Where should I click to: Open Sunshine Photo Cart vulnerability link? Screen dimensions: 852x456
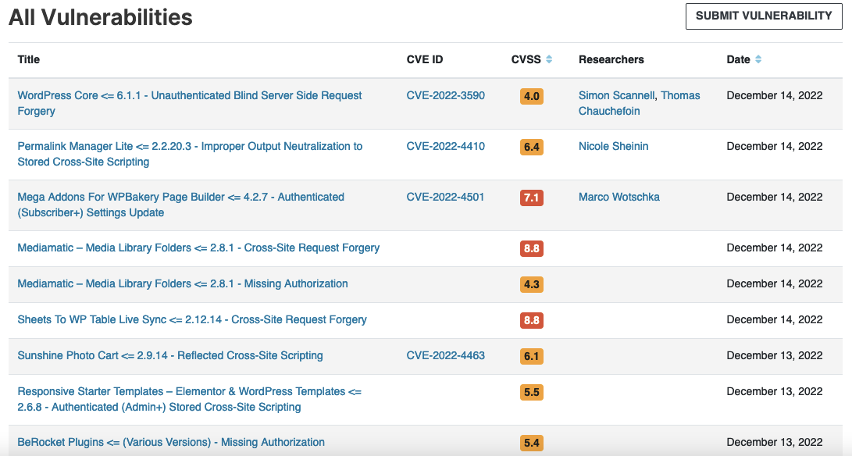[x=170, y=355]
